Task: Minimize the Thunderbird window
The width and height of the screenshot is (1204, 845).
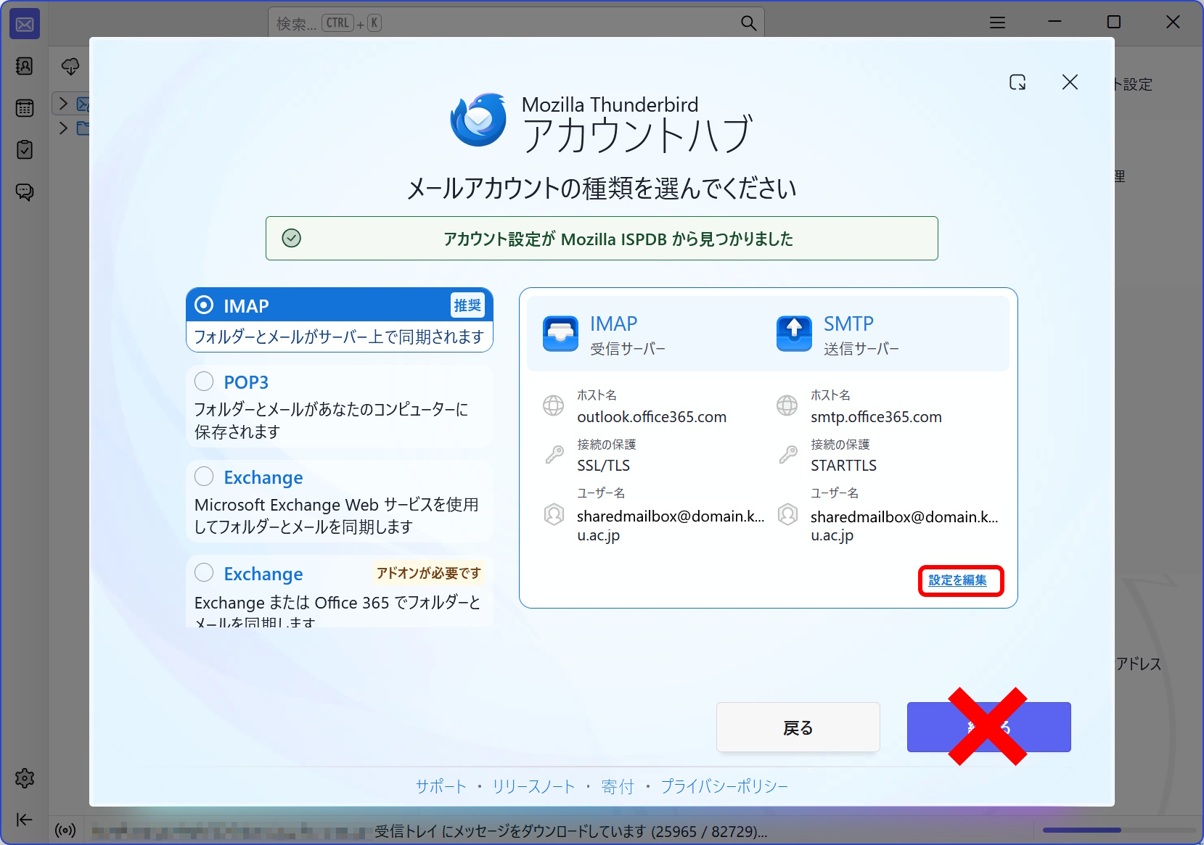Action: point(1054,22)
